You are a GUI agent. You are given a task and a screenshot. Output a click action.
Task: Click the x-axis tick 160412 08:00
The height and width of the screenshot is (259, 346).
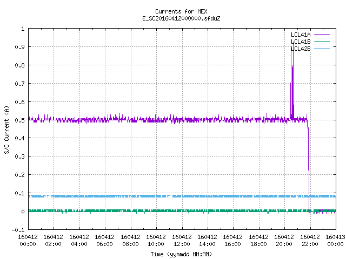point(130,240)
